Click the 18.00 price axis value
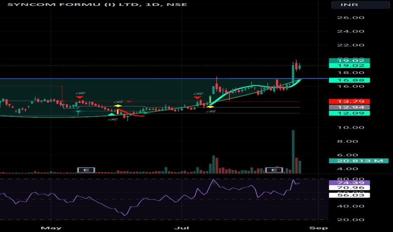The height and width of the screenshot is (232, 393). 350,73
